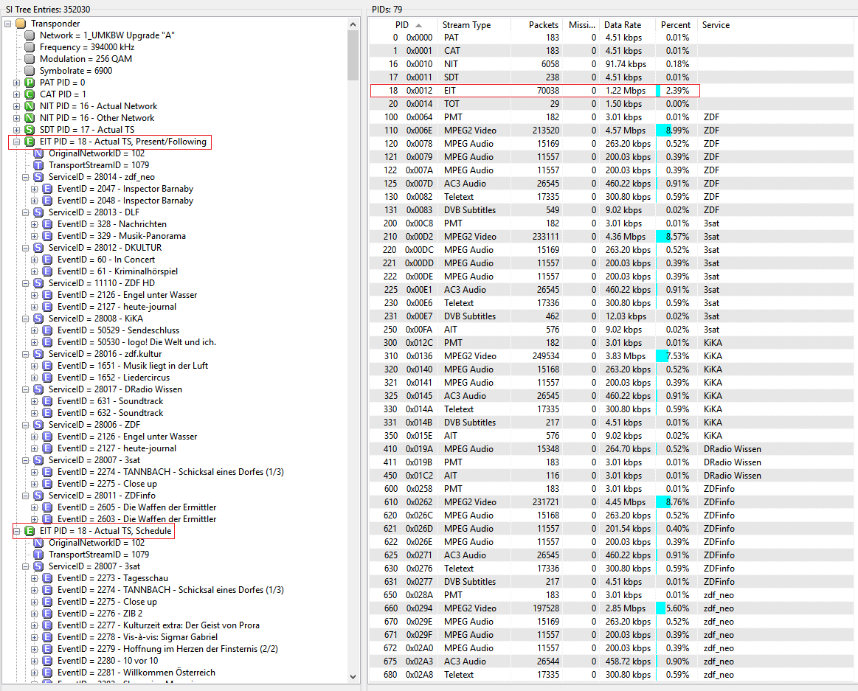This screenshot has height=691, width=858.
Task: Click the green C icon beside CAT PID
Action: click(30, 94)
